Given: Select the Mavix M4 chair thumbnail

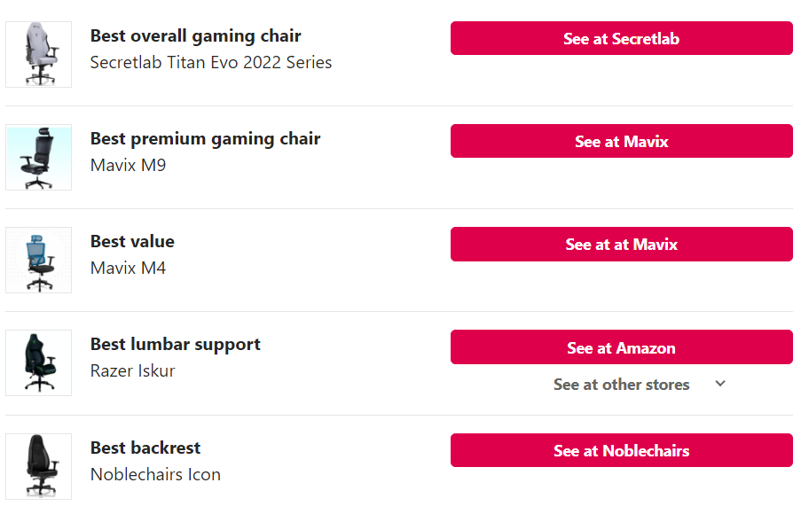Looking at the screenshot, I should pyautogui.click(x=38, y=260).
